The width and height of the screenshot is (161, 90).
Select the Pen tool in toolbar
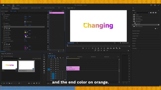(x=44, y=66)
